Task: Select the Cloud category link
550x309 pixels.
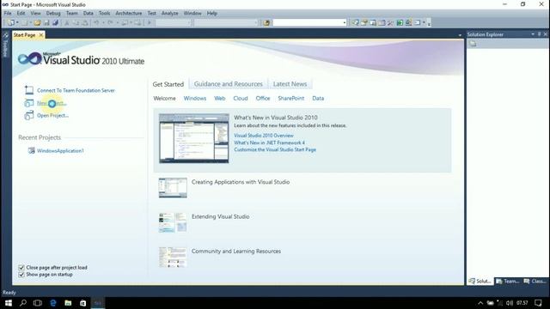Action: tap(241, 99)
